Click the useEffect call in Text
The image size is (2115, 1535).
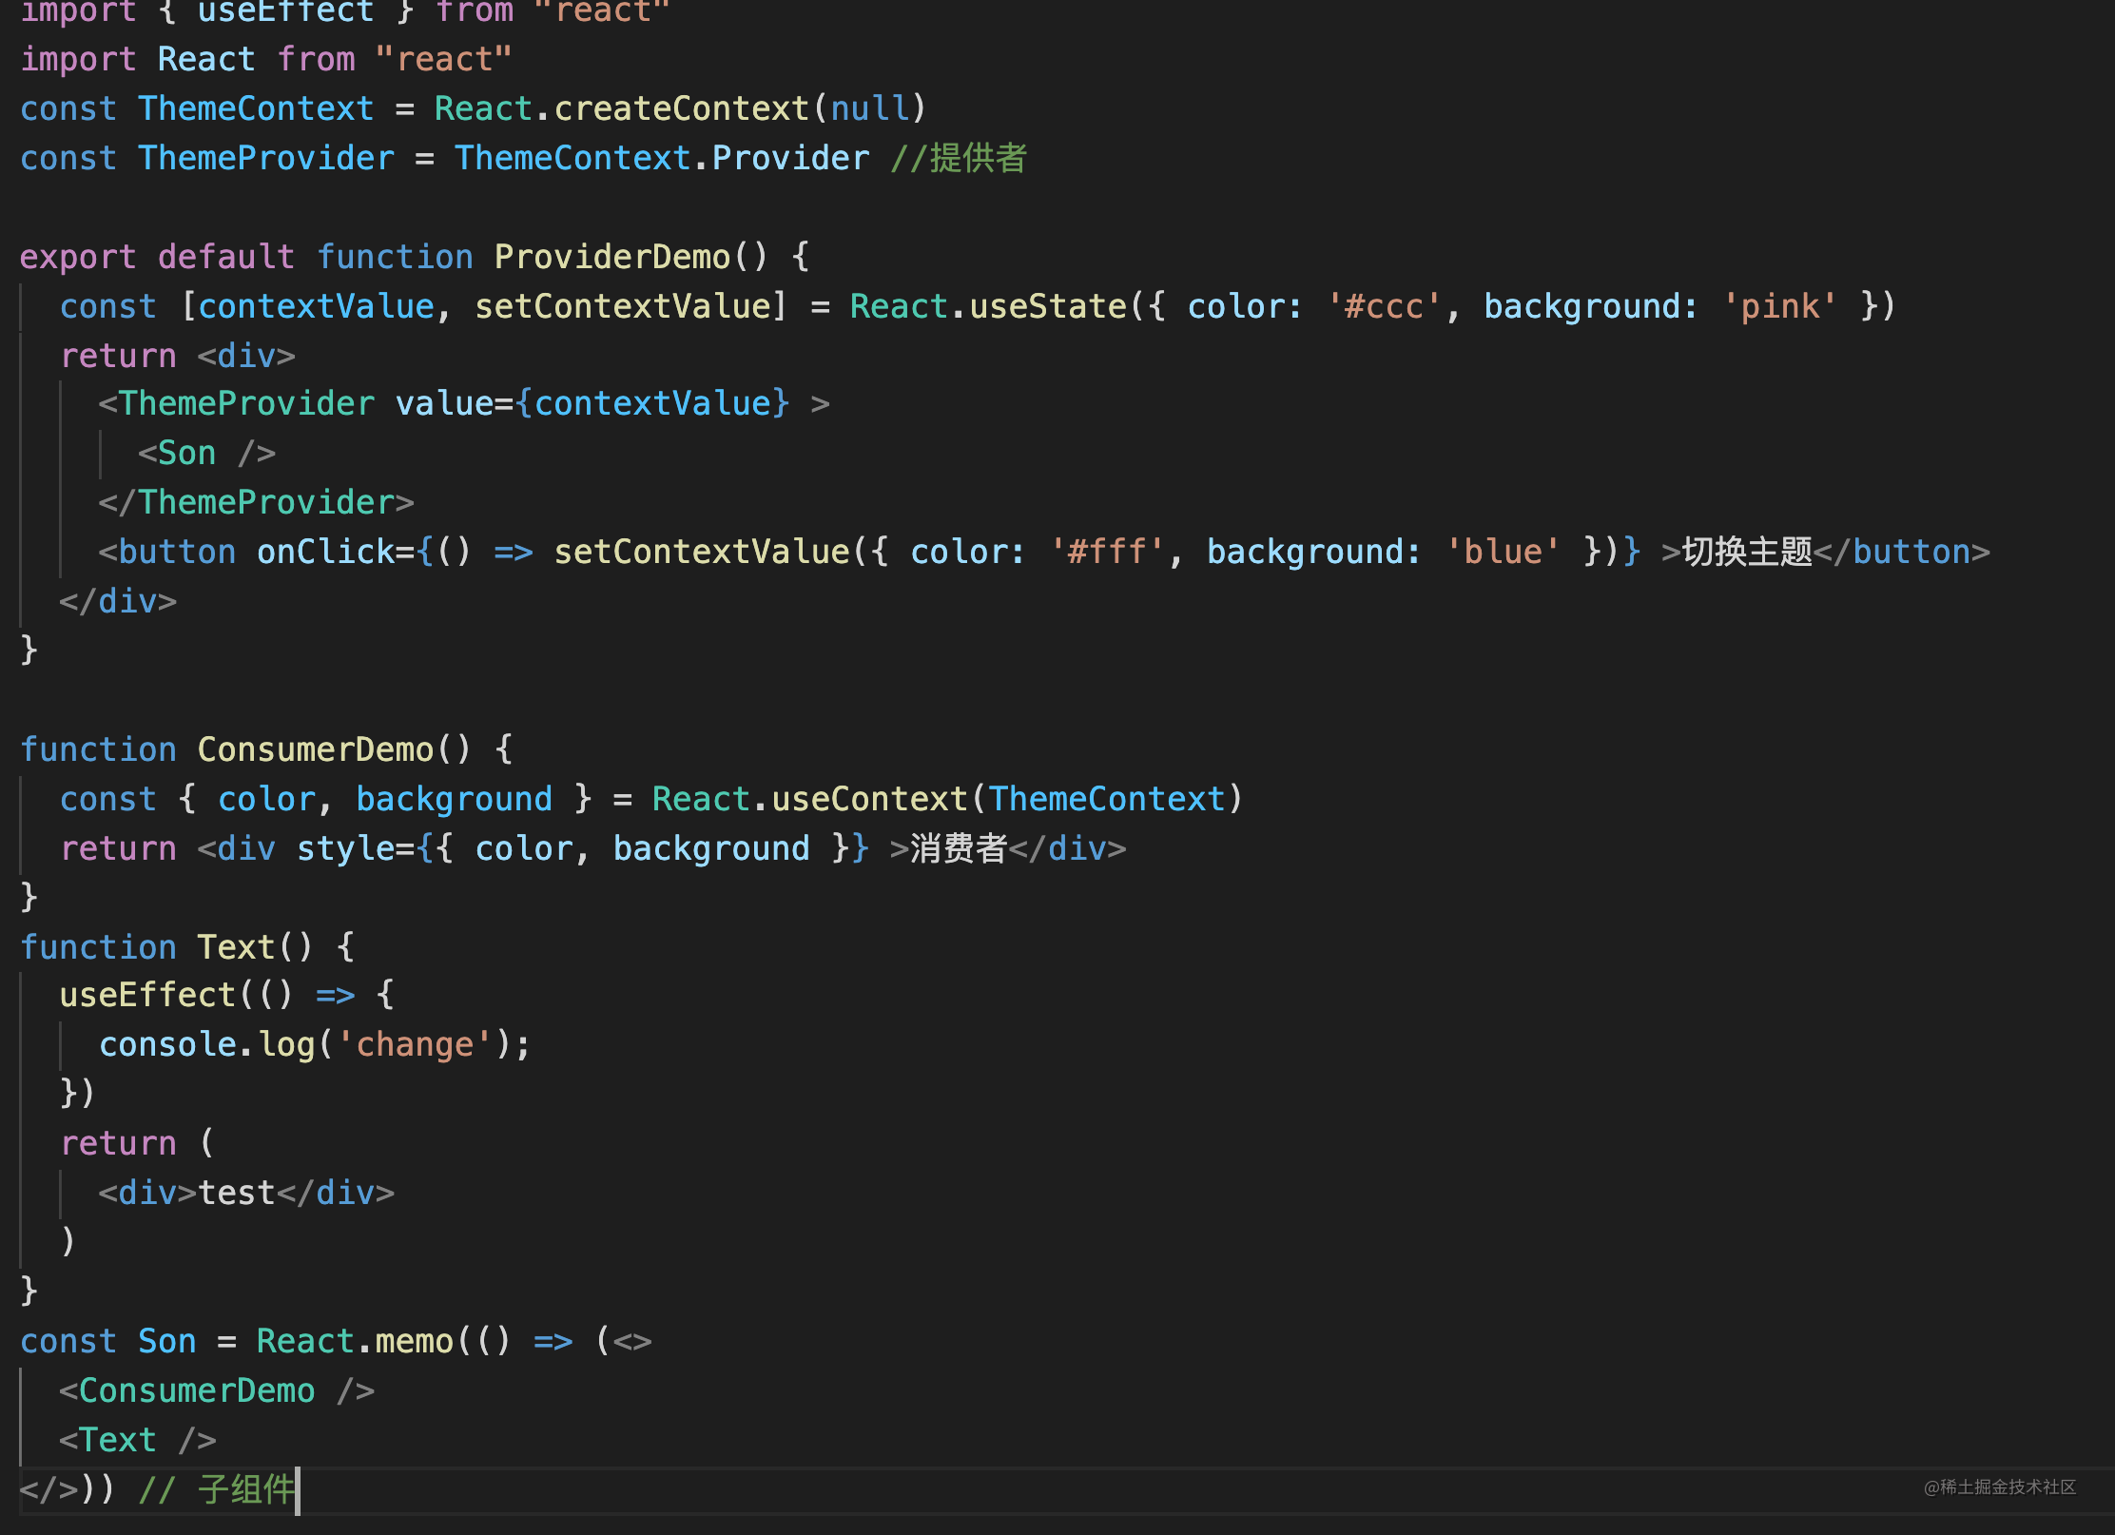point(146,995)
